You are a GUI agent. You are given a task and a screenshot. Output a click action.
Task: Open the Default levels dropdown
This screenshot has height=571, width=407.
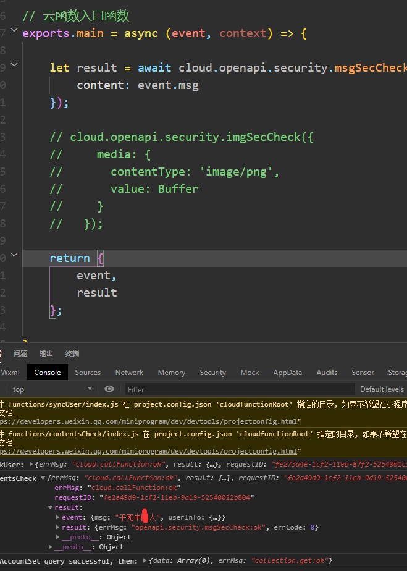[382, 389]
